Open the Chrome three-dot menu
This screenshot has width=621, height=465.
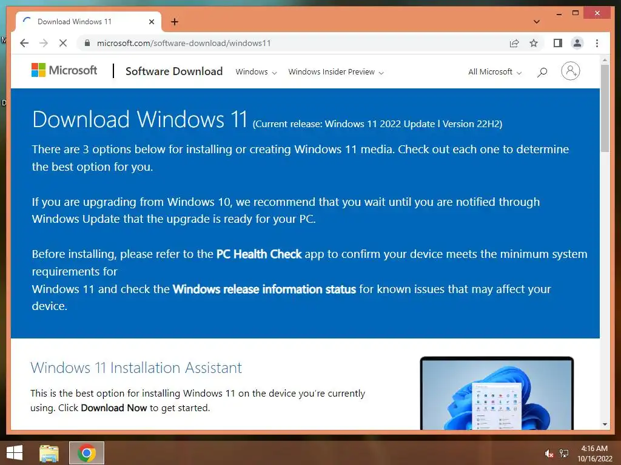597,43
